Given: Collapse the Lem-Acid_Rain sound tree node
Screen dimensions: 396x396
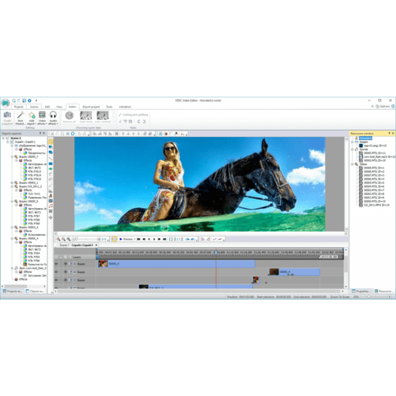Looking at the screenshot, I should point(12,268).
